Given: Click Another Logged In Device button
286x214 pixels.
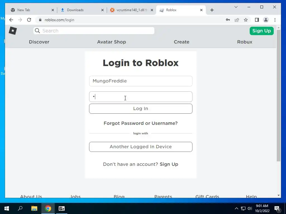Looking at the screenshot, I should 141,147.
